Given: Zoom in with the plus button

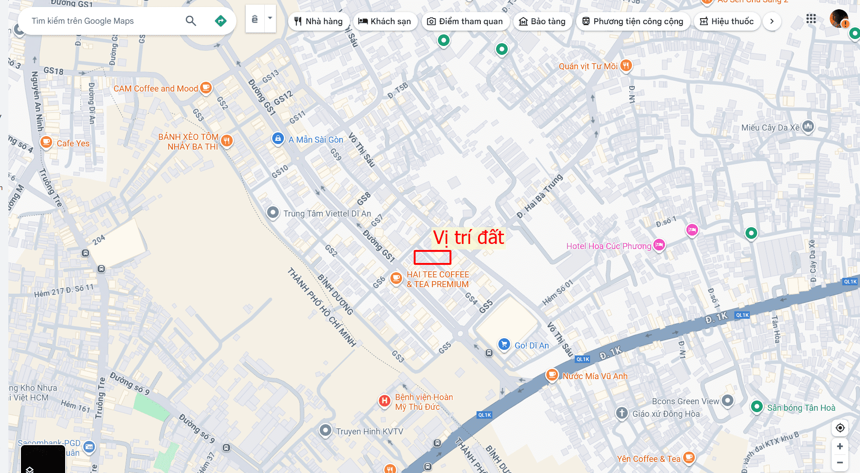Looking at the screenshot, I should pyautogui.click(x=840, y=447).
